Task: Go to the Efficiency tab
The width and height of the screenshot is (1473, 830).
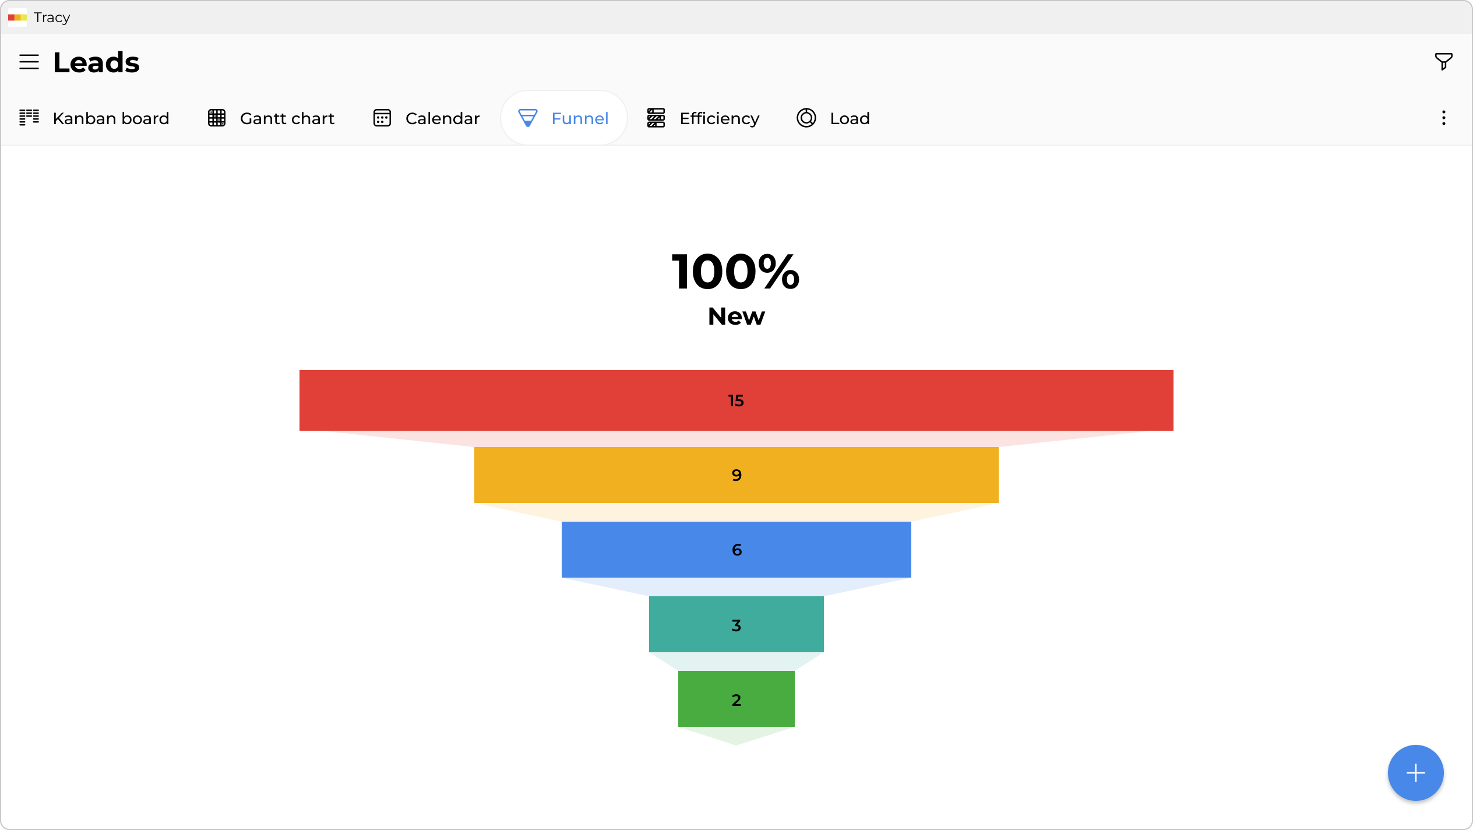Action: click(719, 118)
